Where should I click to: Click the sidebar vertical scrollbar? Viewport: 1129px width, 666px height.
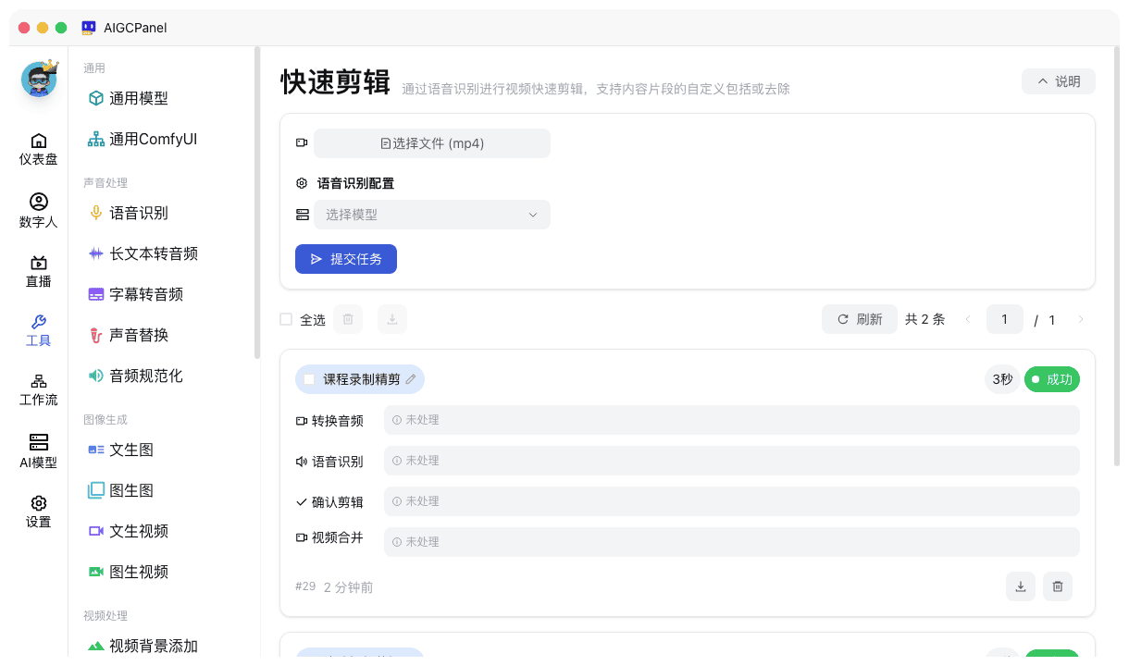256,203
